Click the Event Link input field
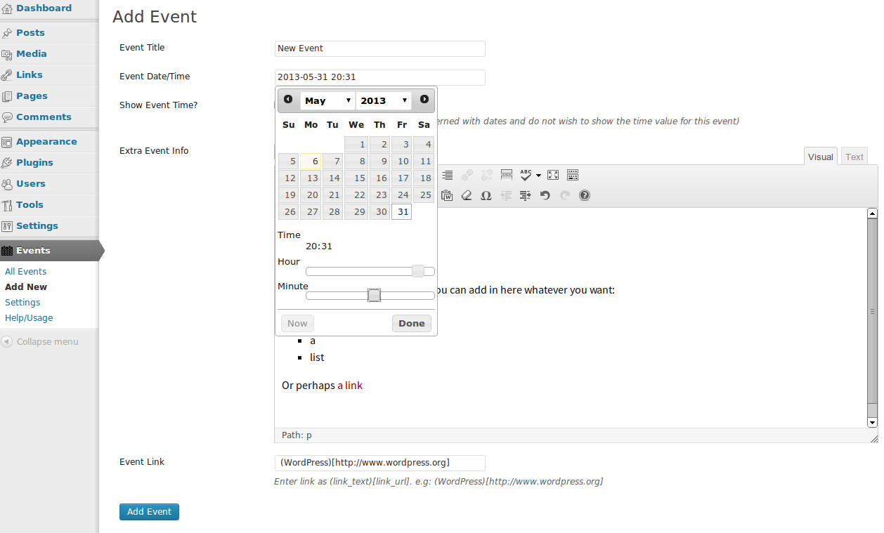The image size is (884, 533). (x=379, y=463)
